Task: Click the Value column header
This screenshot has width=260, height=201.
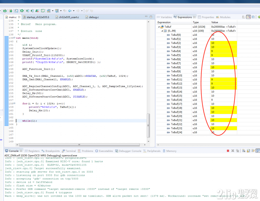Action: (x=224, y=22)
